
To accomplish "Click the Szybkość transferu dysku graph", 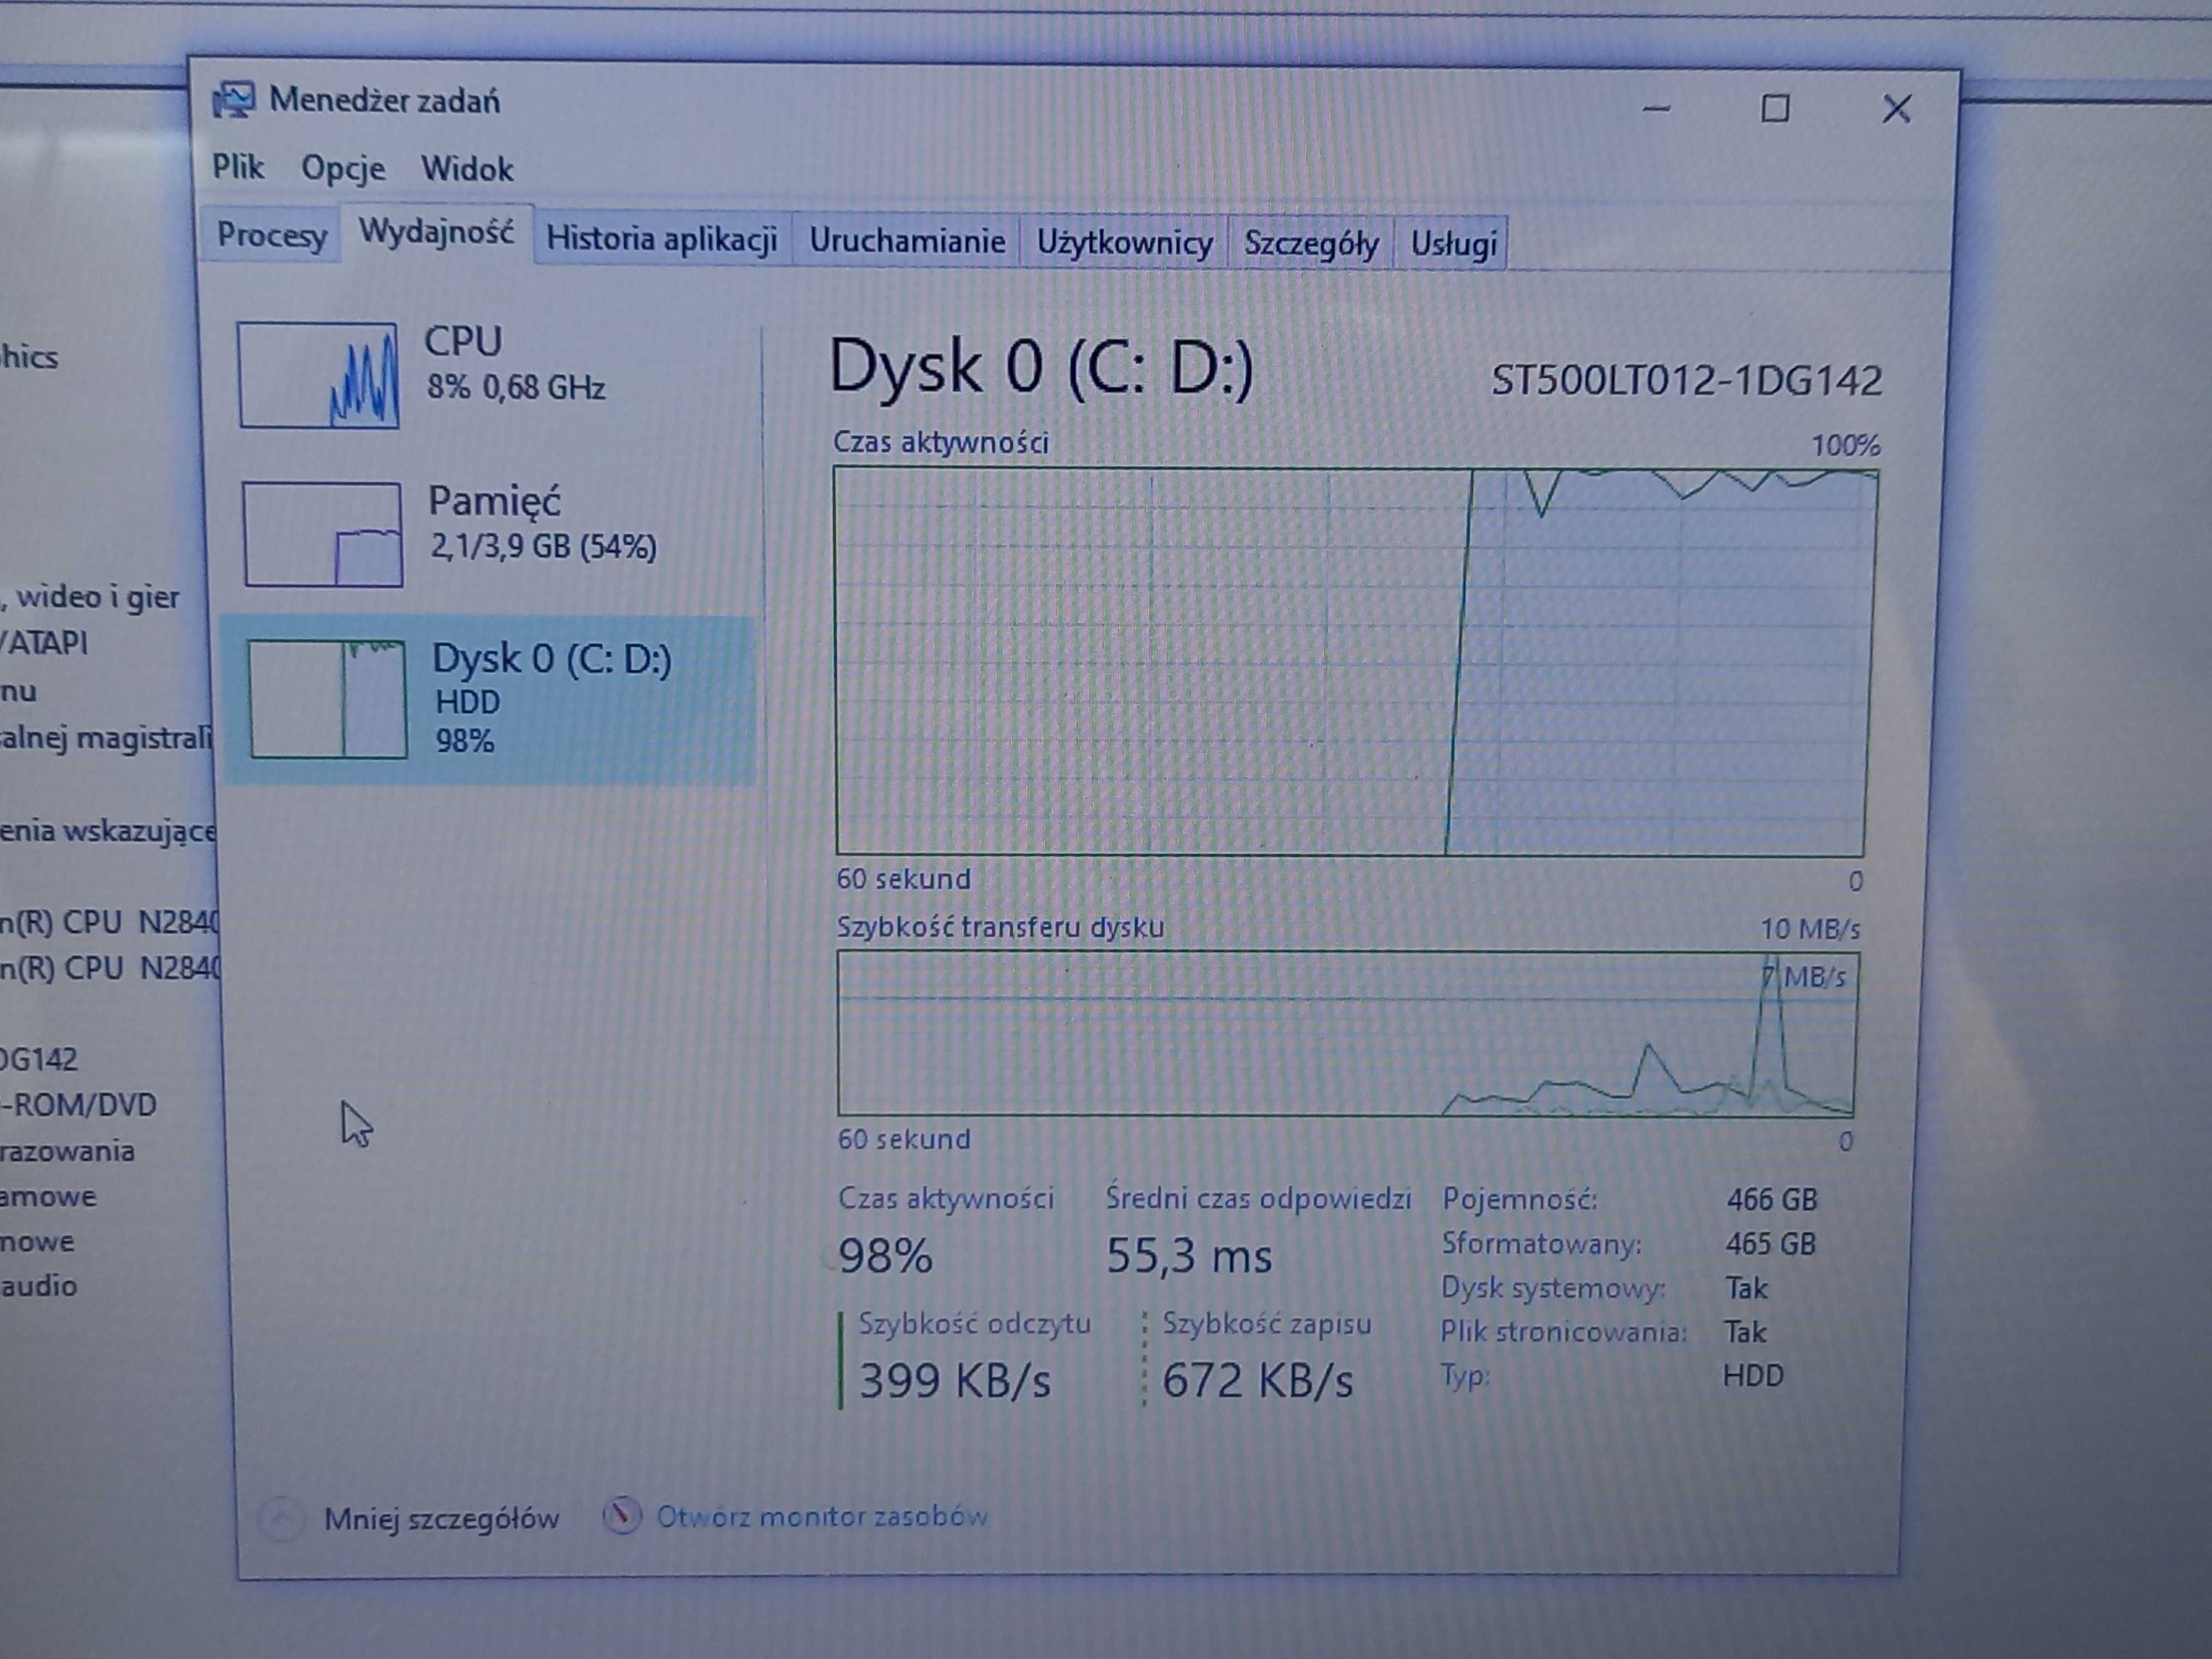I will click(1348, 1034).
